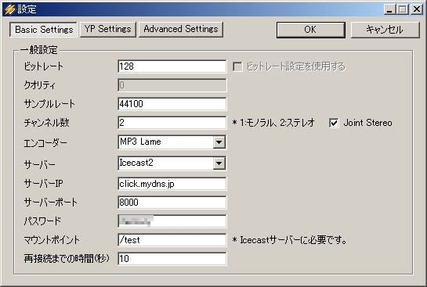427x287 pixels.
Task: Click the キャンセル button
Action: pyautogui.click(x=385, y=30)
